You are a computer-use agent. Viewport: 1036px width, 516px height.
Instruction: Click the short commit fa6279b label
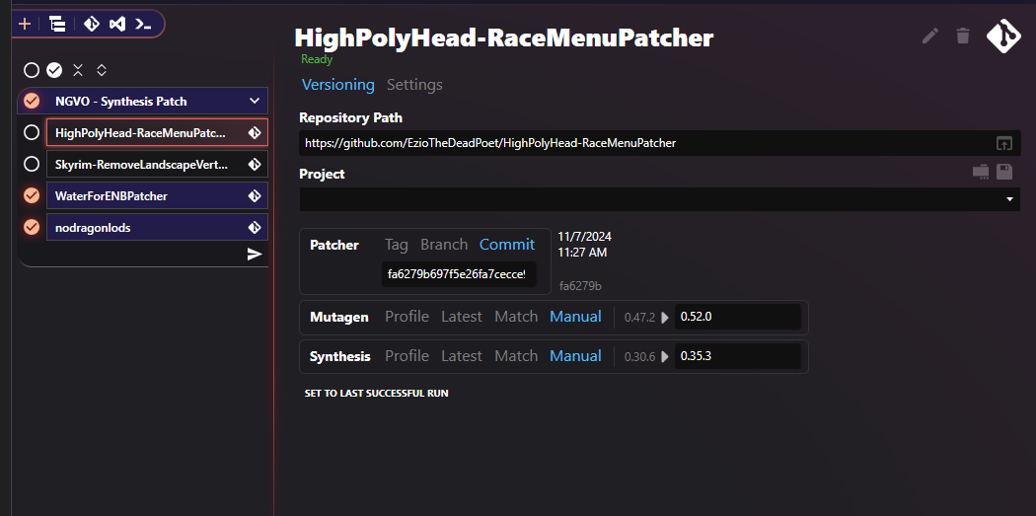[x=580, y=286]
